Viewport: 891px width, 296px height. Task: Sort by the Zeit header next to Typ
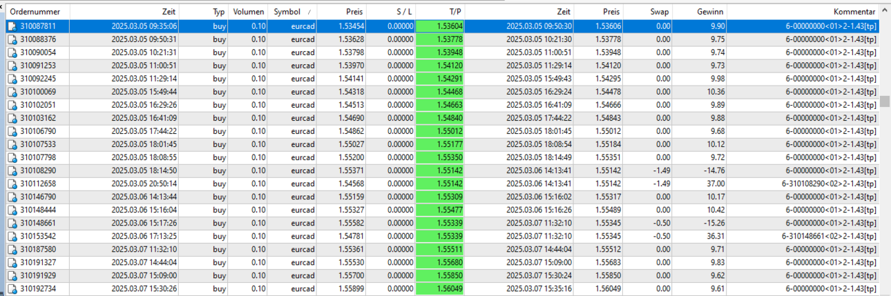pos(124,12)
